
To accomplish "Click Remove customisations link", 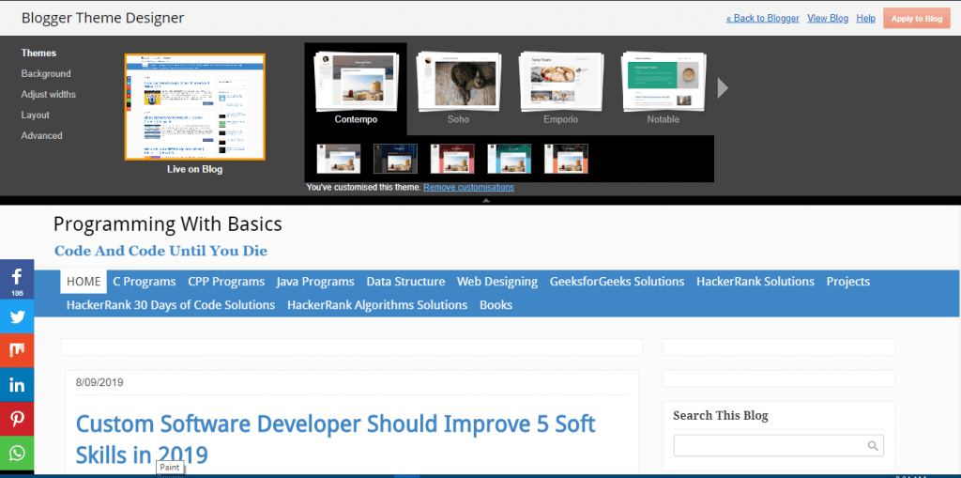I will pos(469,187).
